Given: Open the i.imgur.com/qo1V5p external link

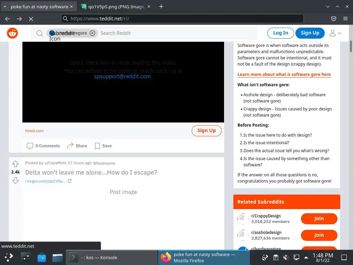Looking at the screenshot, I should pos(48,181).
